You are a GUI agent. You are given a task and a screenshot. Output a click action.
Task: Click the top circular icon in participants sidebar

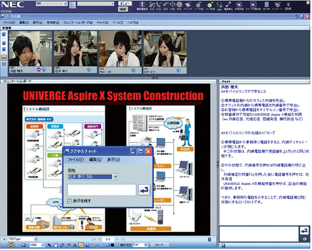click(x=4, y=35)
